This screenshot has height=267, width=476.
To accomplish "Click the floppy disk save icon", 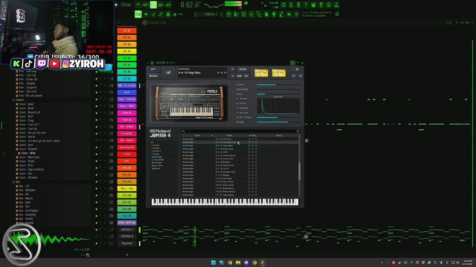I will click(313, 5).
